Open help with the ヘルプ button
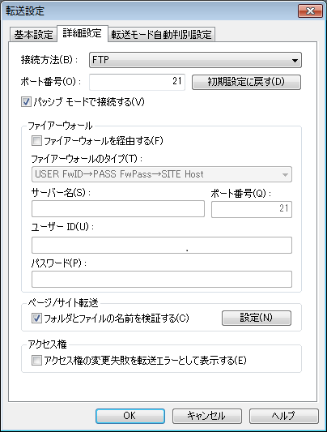 284,416
